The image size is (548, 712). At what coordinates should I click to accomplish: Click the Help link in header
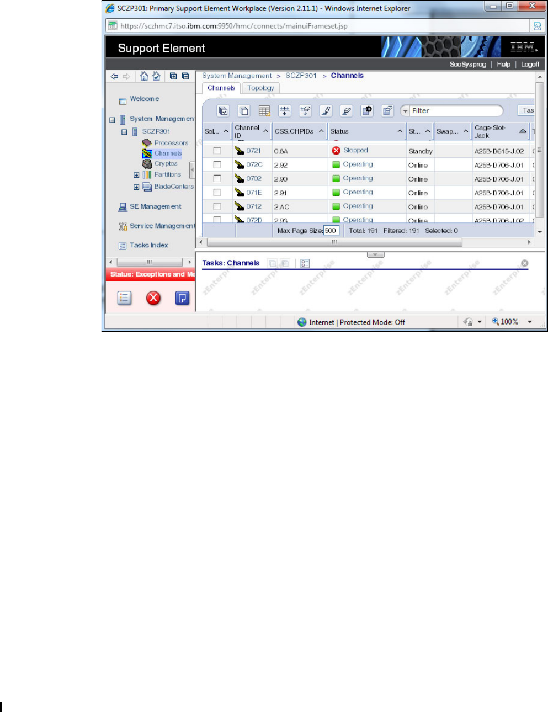503,65
